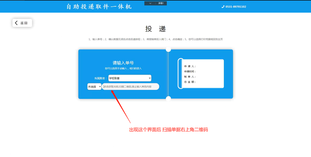Click the phone number 0531-89701102

[x=236, y=6]
